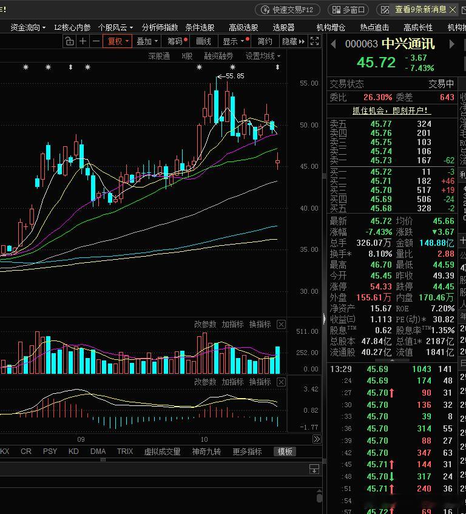Close the MACD indicator panel X
466x514 pixels.
tap(281, 382)
